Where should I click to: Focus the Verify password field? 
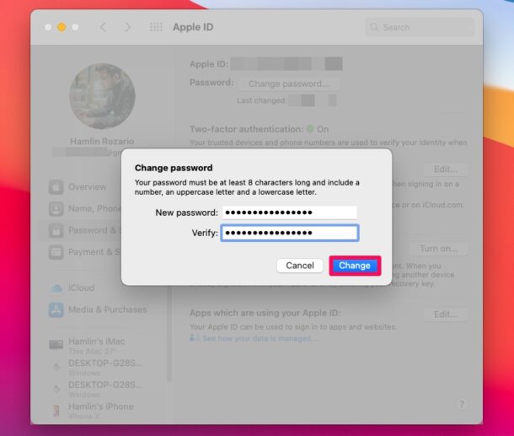(290, 233)
